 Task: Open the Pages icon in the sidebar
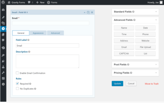point(3,34)
